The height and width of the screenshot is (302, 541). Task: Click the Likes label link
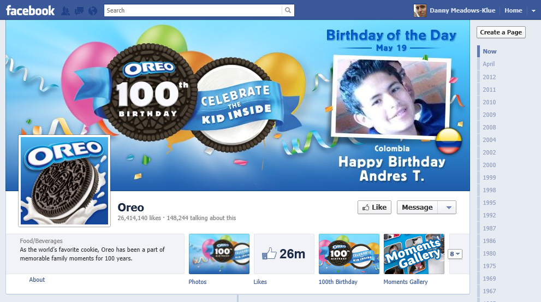(x=260, y=282)
